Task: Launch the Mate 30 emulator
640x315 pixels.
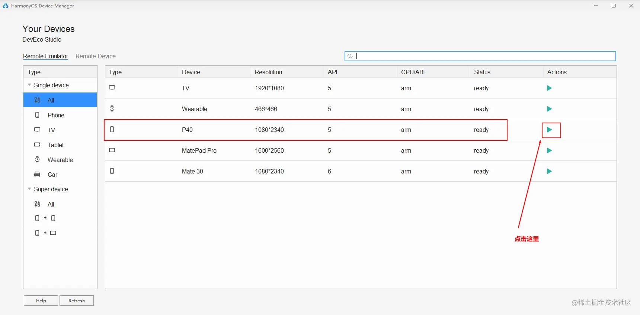Action: (x=549, y=171)
